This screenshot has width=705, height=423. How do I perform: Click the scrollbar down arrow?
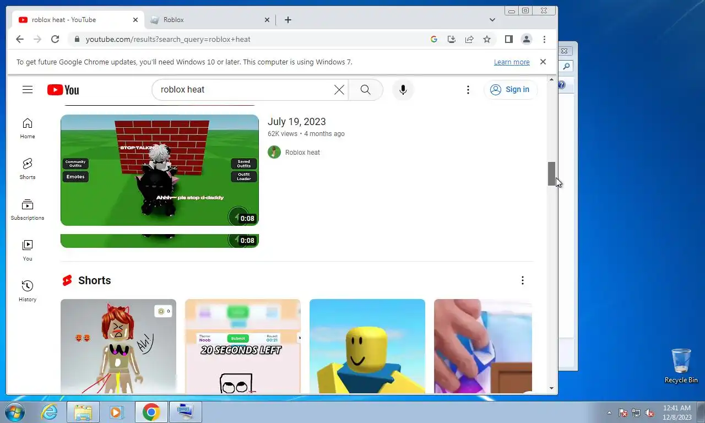(x=551, y=388)
